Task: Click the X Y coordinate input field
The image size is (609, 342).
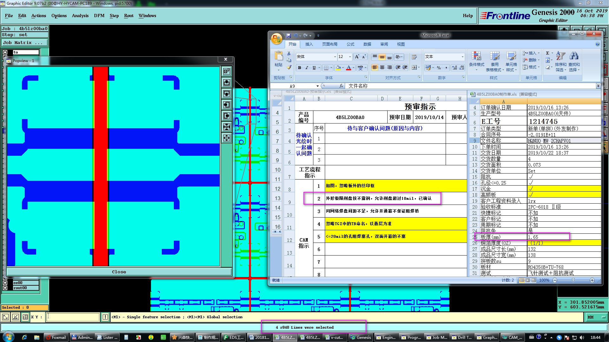Action: (73, 317)
